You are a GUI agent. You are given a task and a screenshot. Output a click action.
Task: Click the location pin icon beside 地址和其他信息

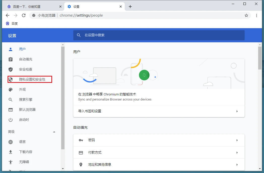(81, 165)
